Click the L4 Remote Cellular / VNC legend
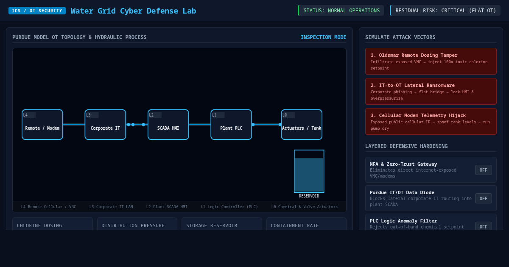 (x=49, y=207)
